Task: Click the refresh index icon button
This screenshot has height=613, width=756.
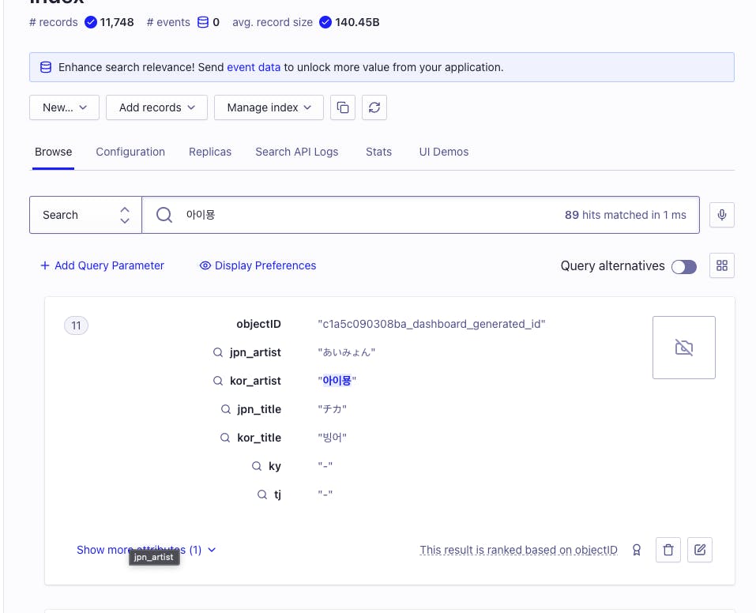Action: pos(374,107)
